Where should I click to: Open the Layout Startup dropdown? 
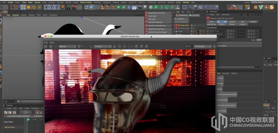pyautogui.click(x=264, y=2)
